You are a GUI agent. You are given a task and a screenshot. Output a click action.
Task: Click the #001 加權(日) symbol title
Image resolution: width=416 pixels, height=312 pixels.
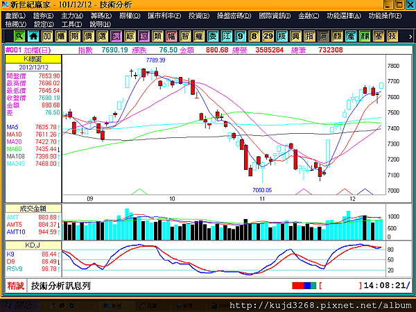pos(28,50)
